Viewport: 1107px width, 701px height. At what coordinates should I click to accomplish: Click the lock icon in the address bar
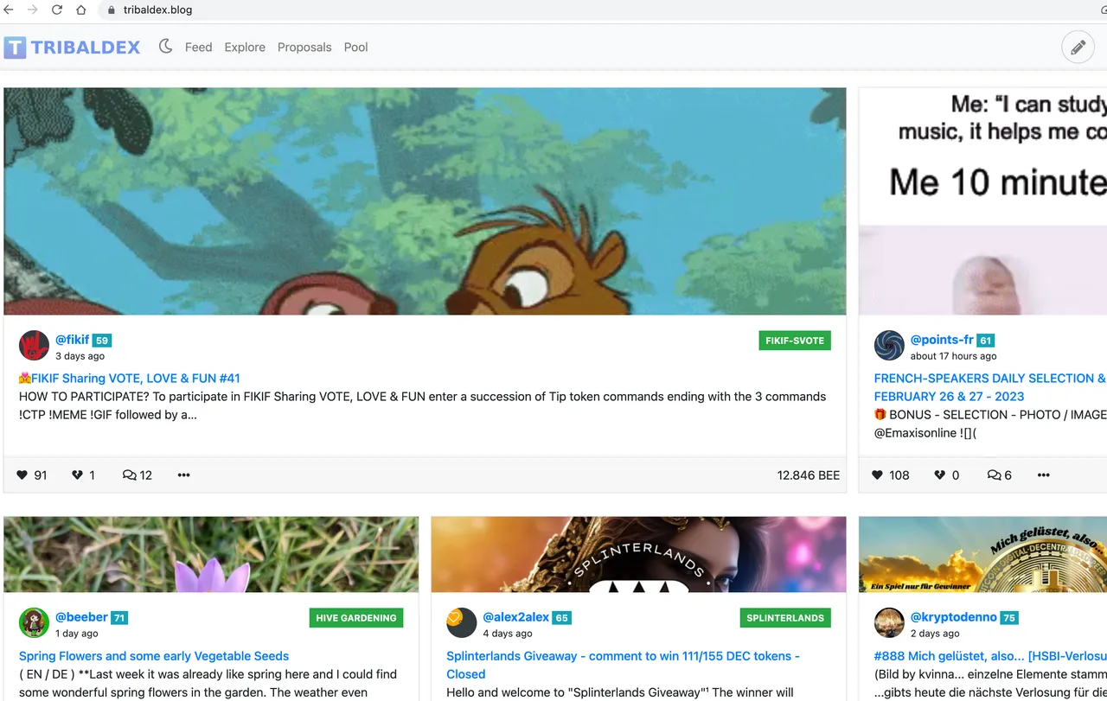(111, 10)
